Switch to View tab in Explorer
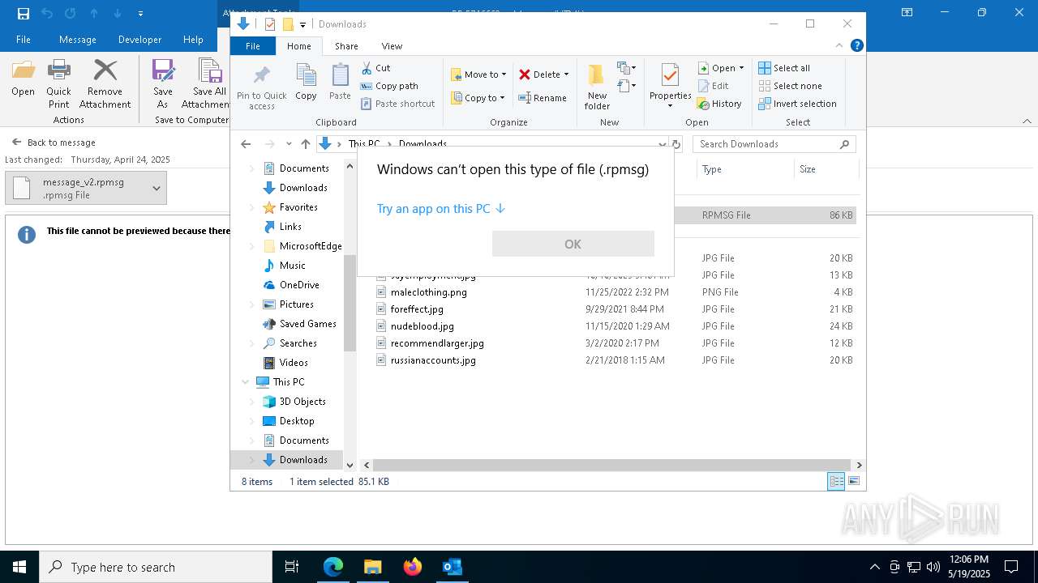1038x583 pixels. [x=392, y=46]
